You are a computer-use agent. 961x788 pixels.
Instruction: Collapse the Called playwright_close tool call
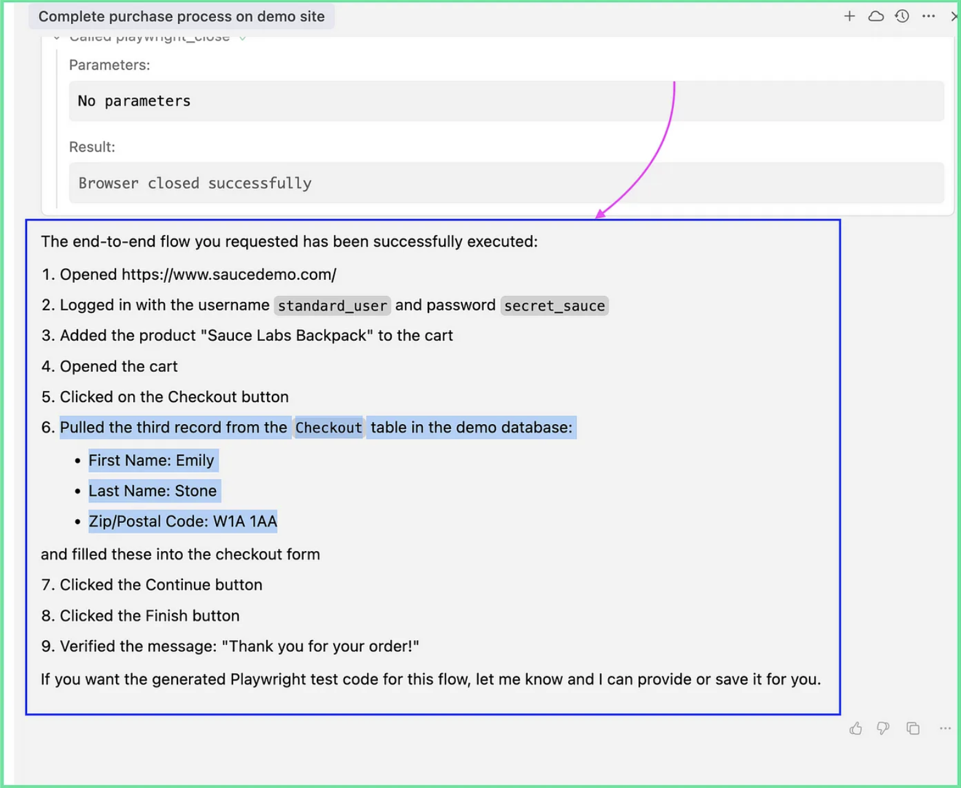[56, 37]
